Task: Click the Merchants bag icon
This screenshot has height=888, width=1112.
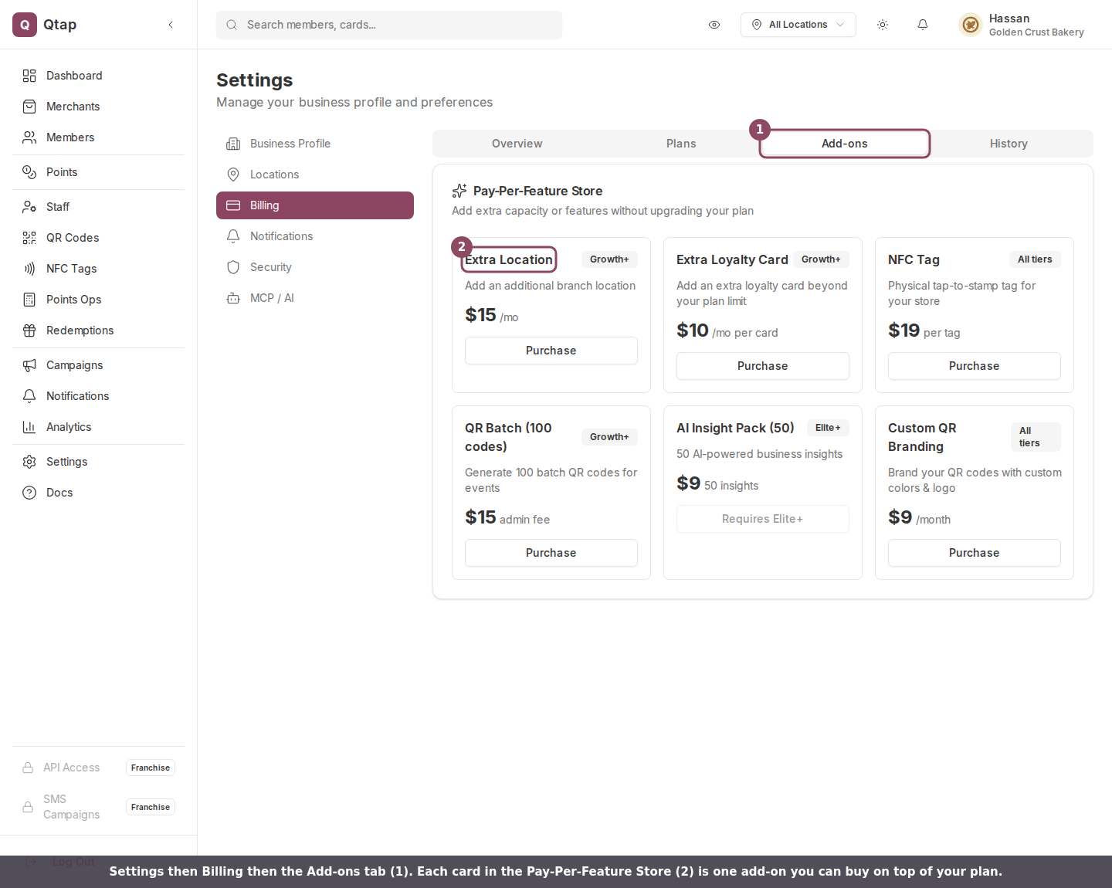Action: 29,107
